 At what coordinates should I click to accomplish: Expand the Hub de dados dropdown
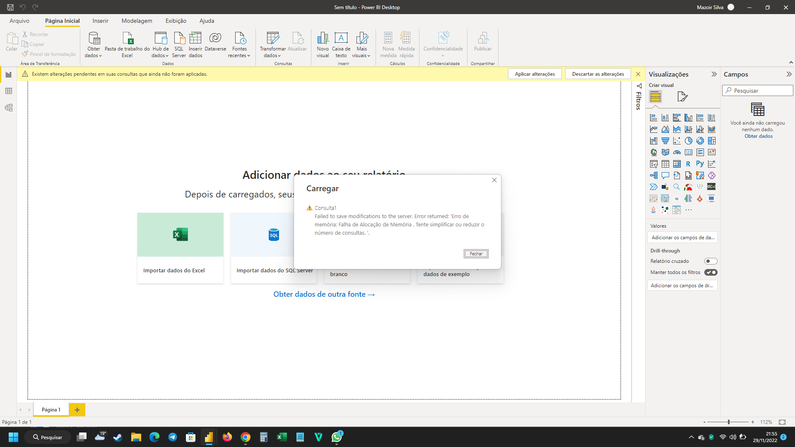(160, 45)
